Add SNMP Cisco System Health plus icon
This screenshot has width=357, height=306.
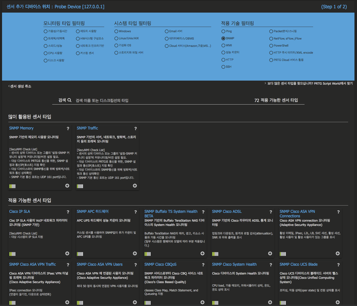pos(270,302)
